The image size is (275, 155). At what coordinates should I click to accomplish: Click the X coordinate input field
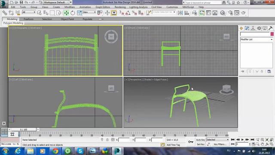coord(124,140)
